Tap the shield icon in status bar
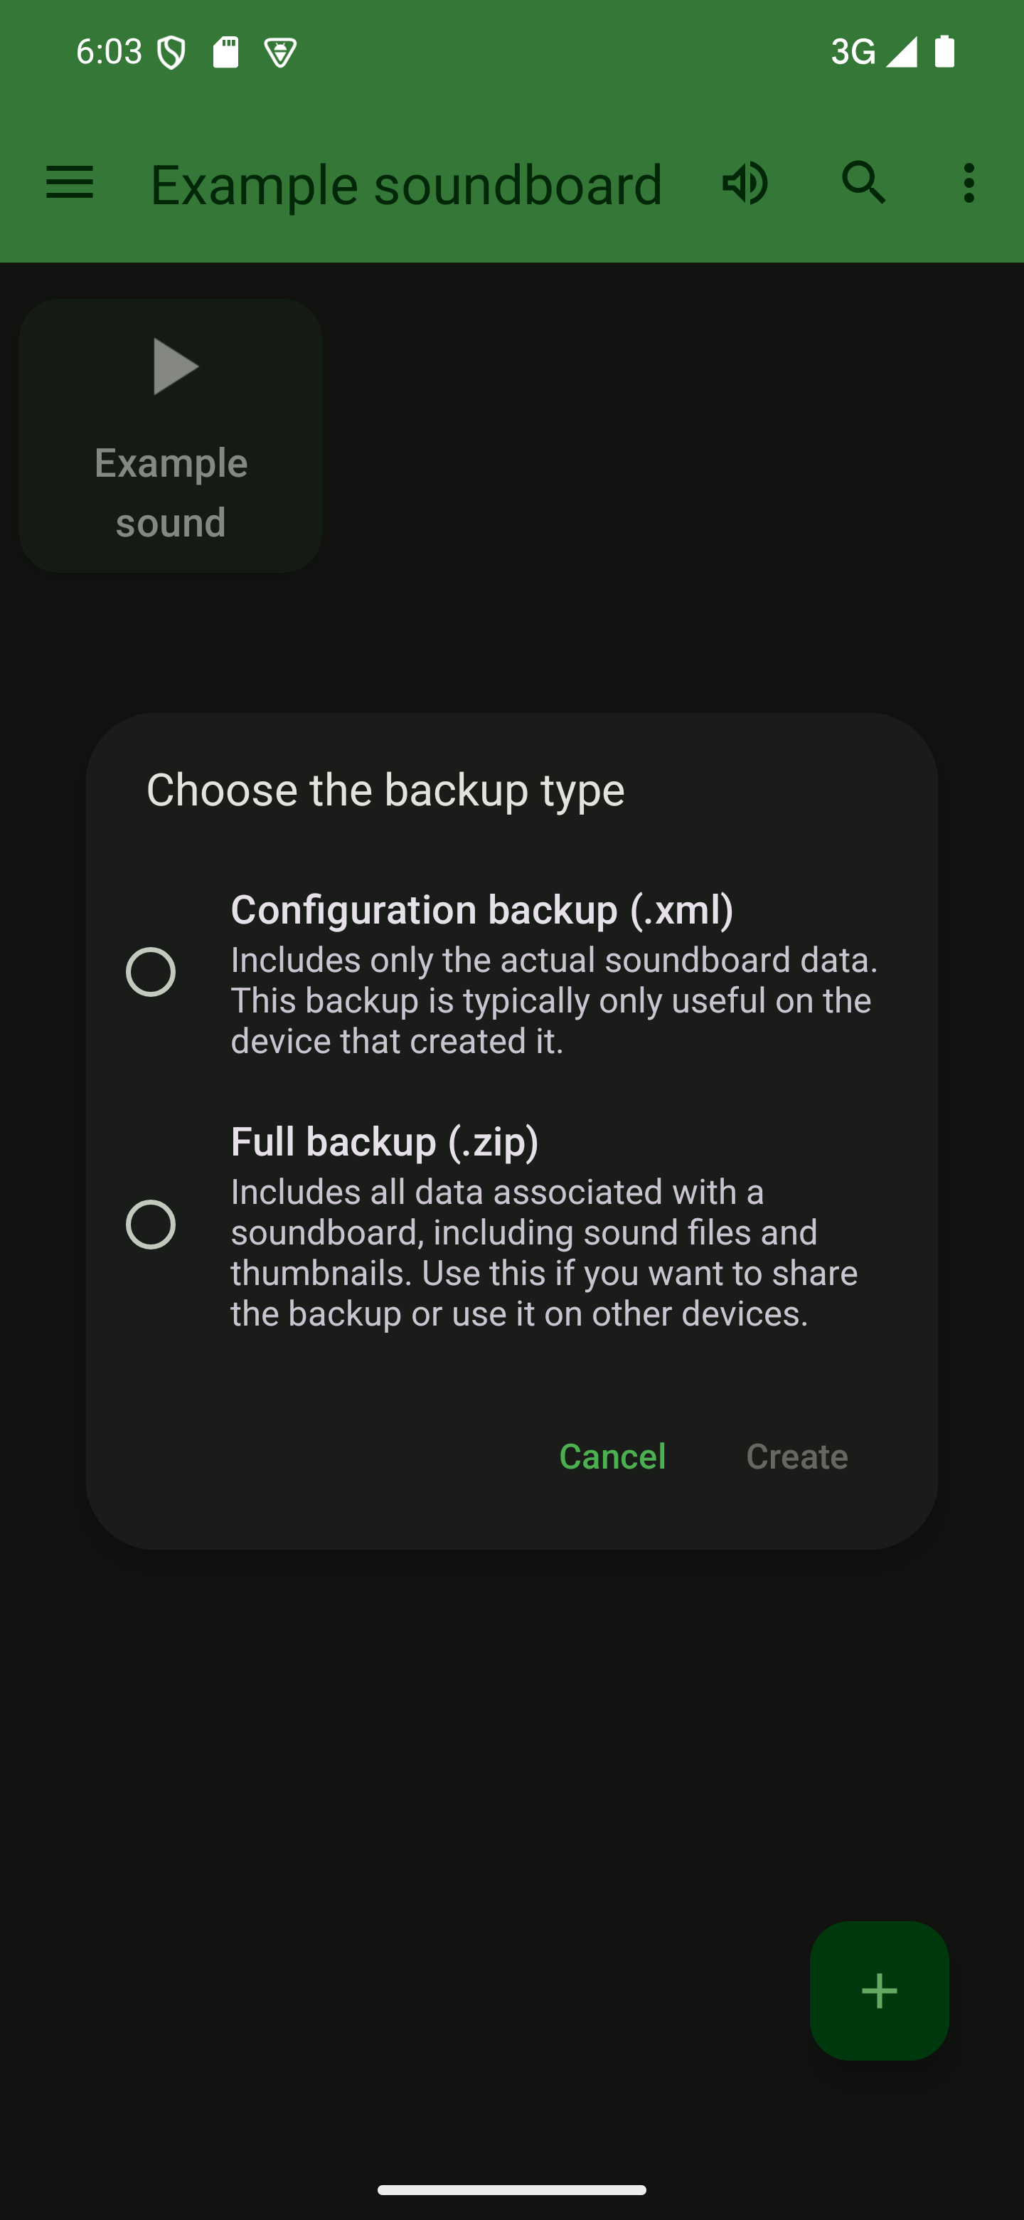1024x2220 pixels. pos(171,53)
